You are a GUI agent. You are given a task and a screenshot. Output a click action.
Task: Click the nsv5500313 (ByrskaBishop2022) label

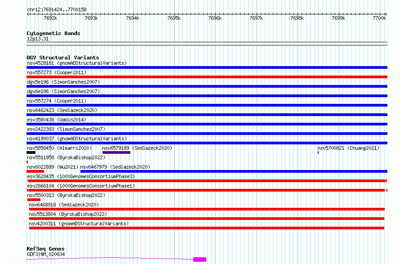pyautogui.click(x=66, y=195)
